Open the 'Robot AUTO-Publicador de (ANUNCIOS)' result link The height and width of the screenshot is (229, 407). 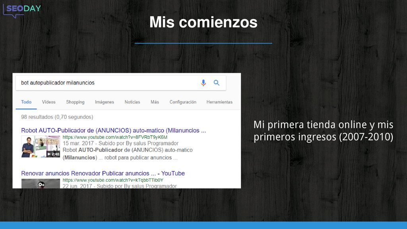tap(113, 130)
